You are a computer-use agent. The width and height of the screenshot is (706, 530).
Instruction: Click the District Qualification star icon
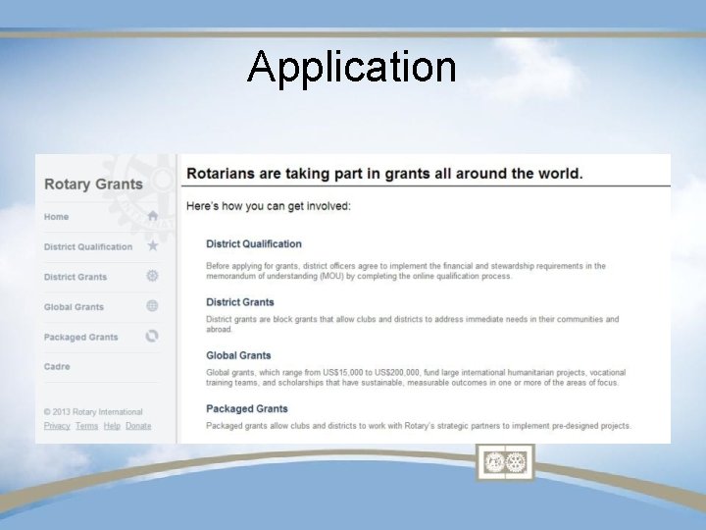click(x=153, y=245)
